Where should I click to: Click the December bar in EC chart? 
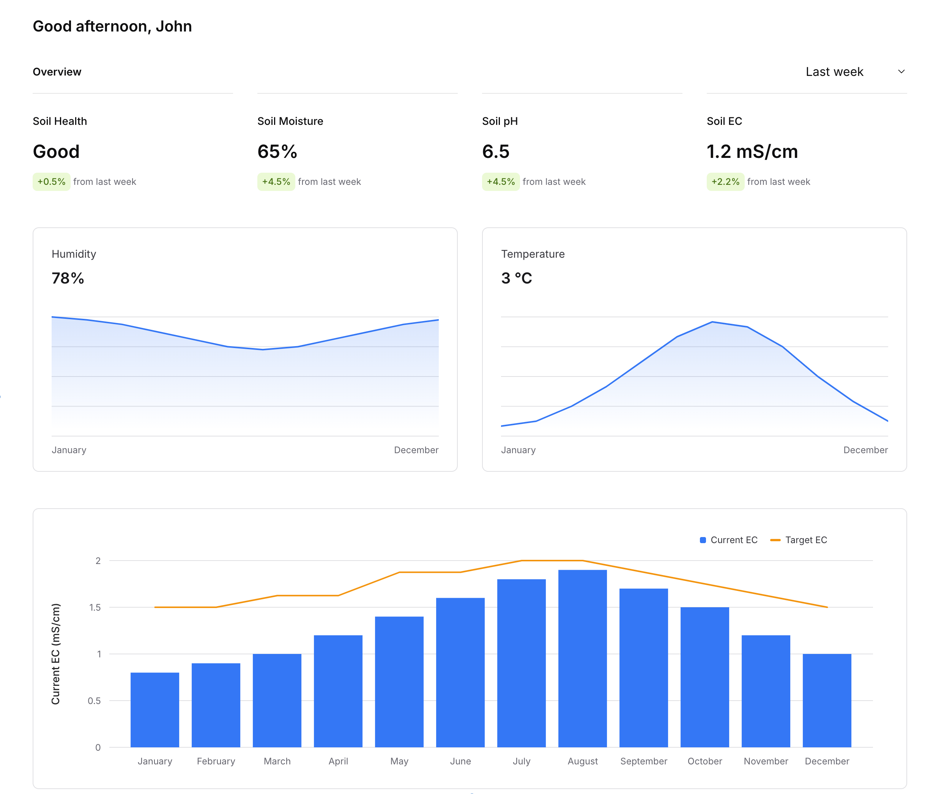click(x=827, y=700)
